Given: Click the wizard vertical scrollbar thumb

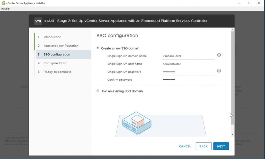Looking at the screenshot, I should (233, 78).
